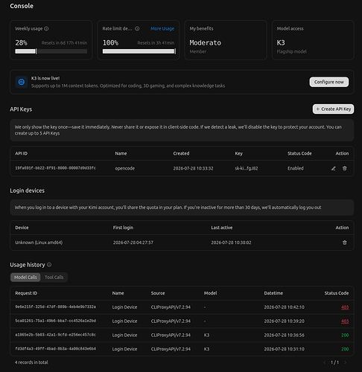Click Create API Key button
Viewport: 362px width, 372px height.
[333, 109]
